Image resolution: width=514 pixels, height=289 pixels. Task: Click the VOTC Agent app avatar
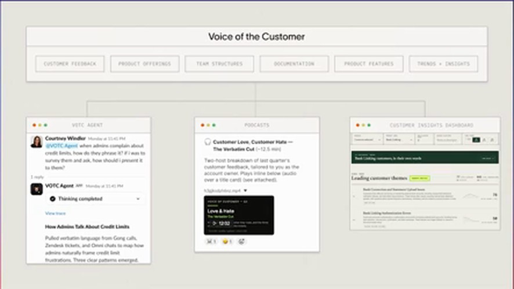37,189
